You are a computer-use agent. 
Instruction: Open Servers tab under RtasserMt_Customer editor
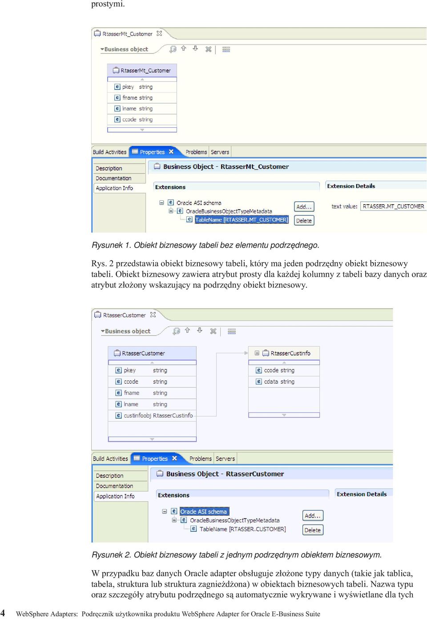click(x=220, y=152)
